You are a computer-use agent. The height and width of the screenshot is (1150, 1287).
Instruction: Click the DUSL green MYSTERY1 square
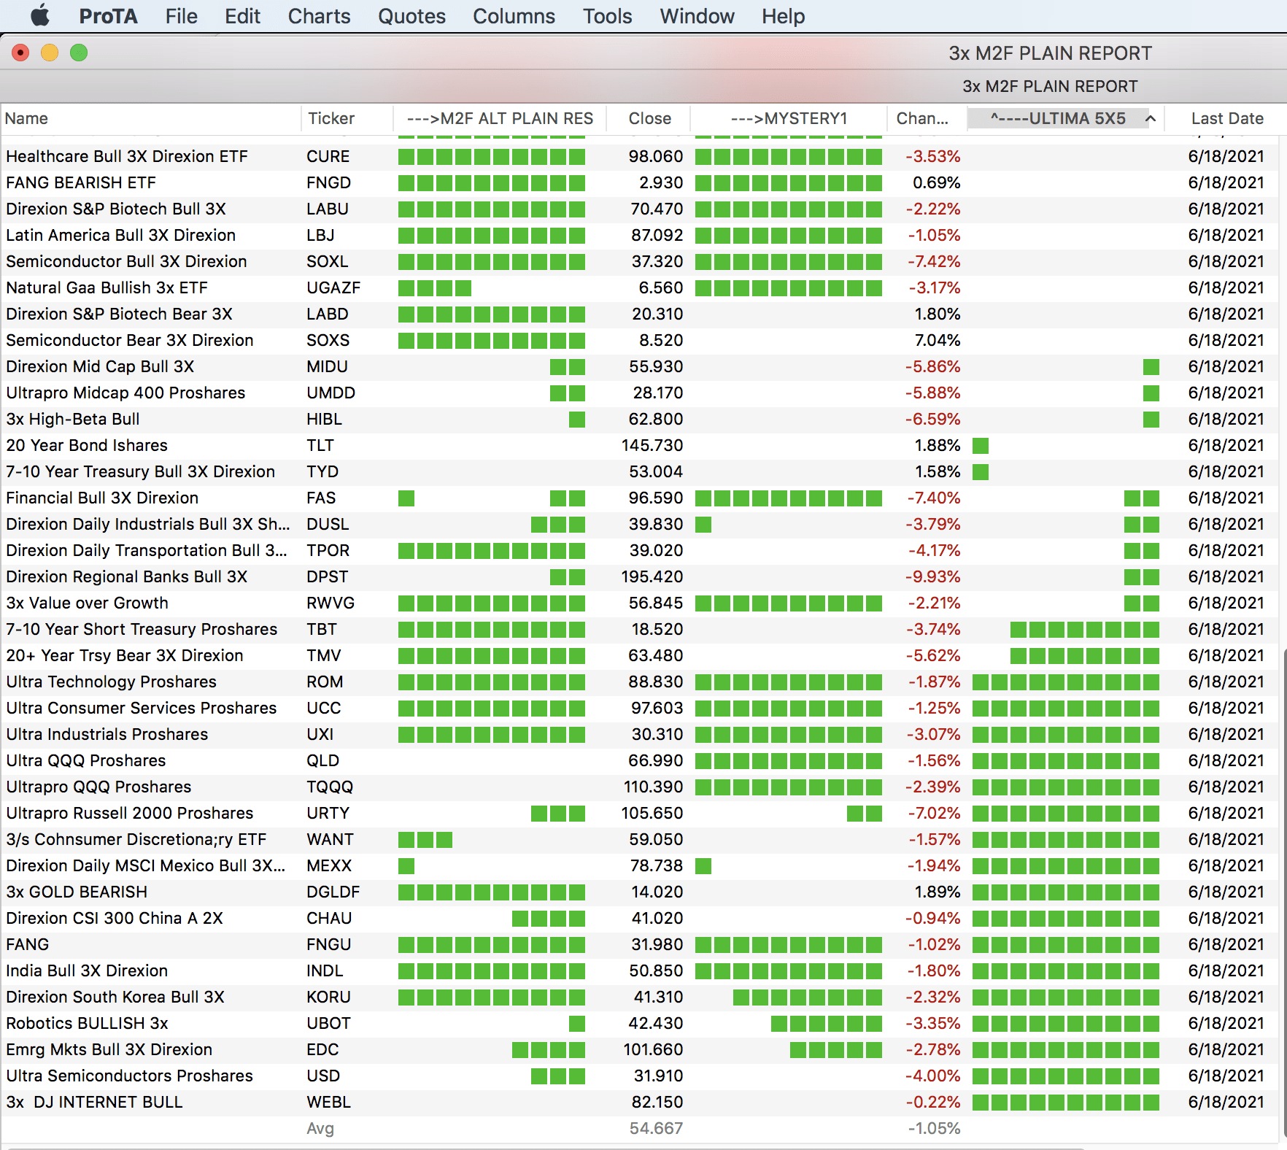703,525
